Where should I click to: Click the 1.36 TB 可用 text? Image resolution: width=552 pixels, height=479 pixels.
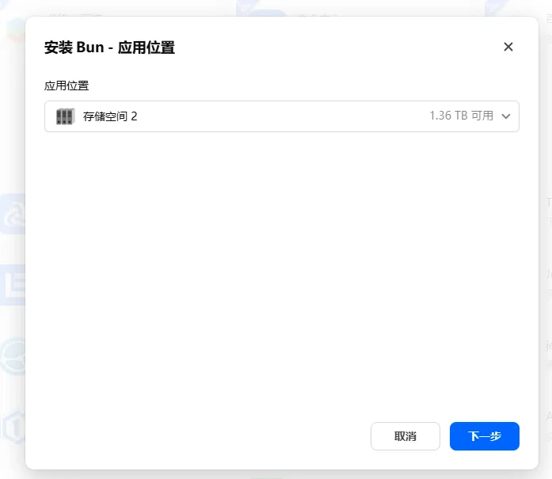coord(461,116)
